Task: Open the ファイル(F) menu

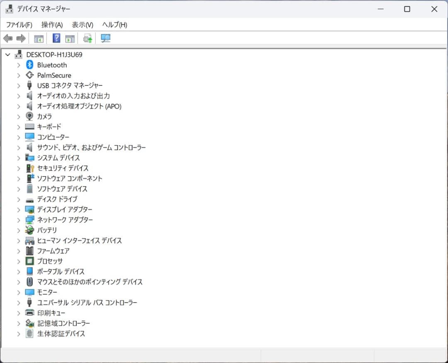Action: [x=19, y=25]
